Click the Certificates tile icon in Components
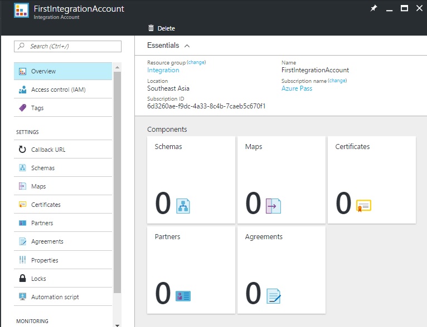 coord(363,205)
